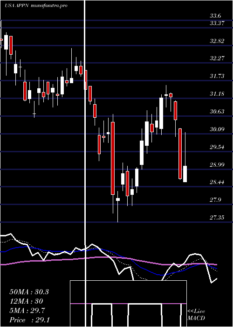Click the 30.63 price axis label
The image size is (233, 327).
[217, 112]
